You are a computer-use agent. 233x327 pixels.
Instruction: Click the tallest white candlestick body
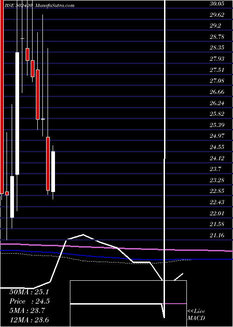17,114
